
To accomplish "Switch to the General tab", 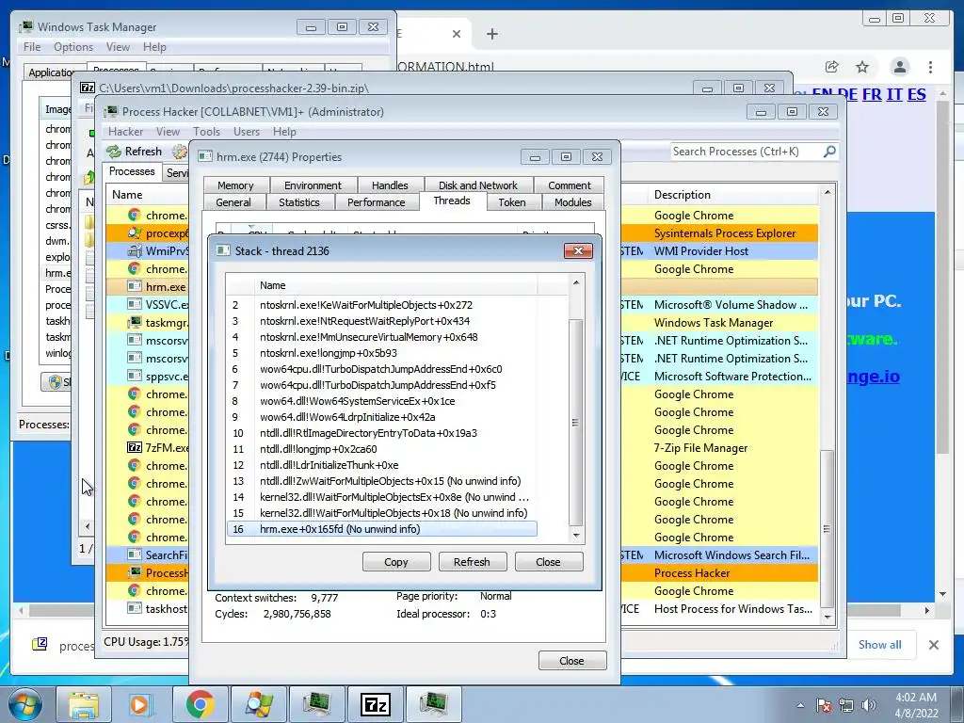I will (x=233, y=202).
